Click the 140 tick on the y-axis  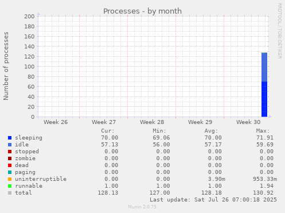coord(29,47)
